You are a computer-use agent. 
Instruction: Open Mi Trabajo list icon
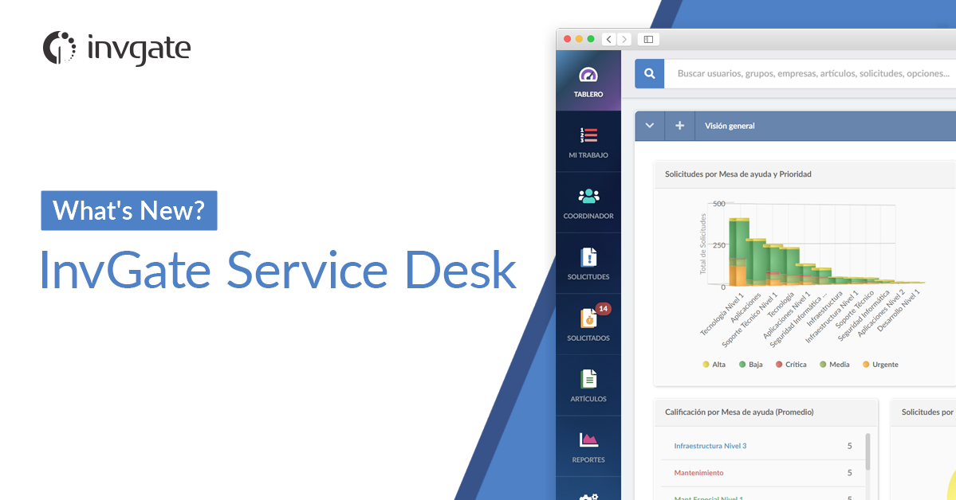tap(588, 136)
